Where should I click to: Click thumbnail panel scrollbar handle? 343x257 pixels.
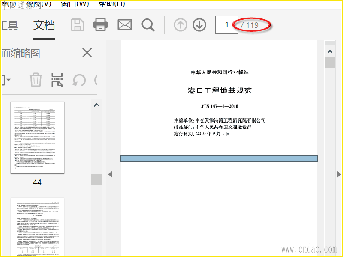pyautogui.click(x=96, y=179)
